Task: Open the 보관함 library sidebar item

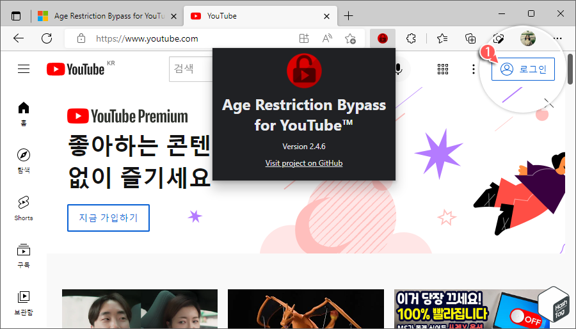Action: [x=24, y=303]
